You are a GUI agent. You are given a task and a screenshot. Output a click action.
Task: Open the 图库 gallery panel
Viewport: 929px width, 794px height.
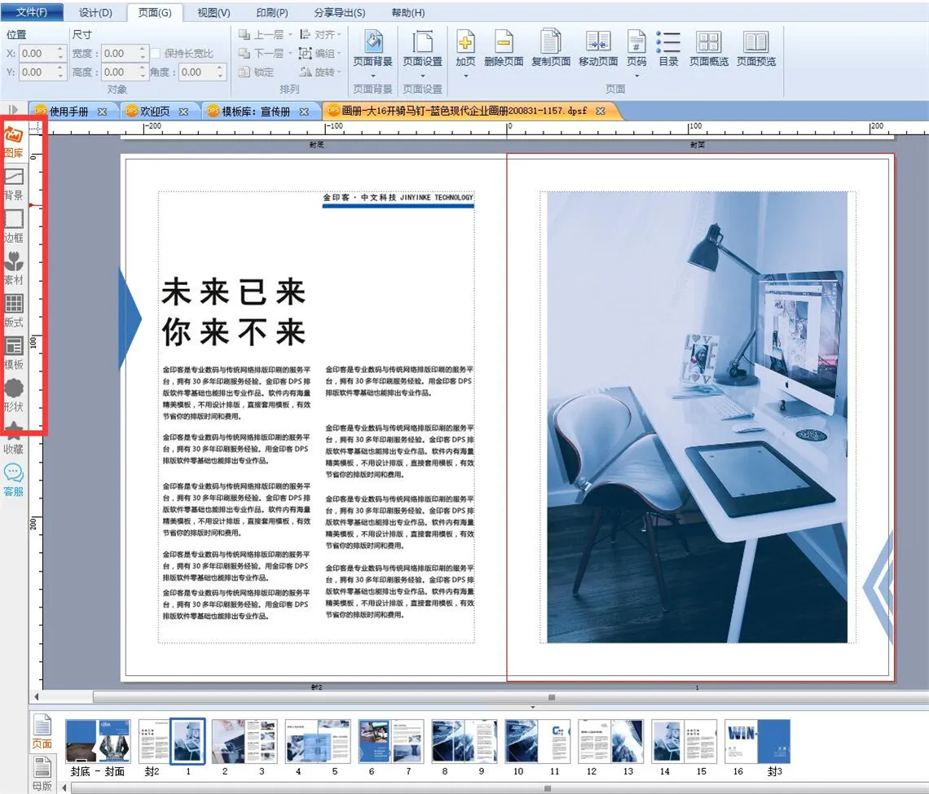click(x=14, y=142)
